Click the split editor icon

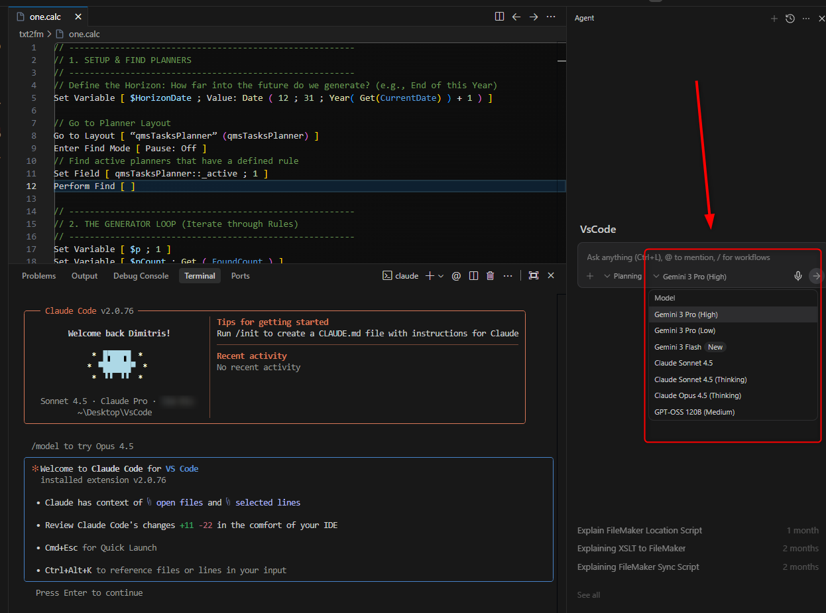(499, 17)
